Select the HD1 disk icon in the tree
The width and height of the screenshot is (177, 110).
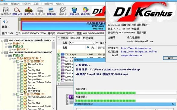[x=6, y=52]
